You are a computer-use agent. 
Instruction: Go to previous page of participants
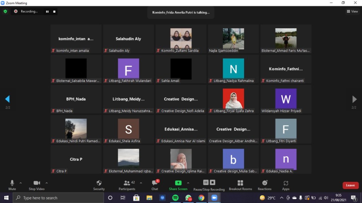pos(7,99)
